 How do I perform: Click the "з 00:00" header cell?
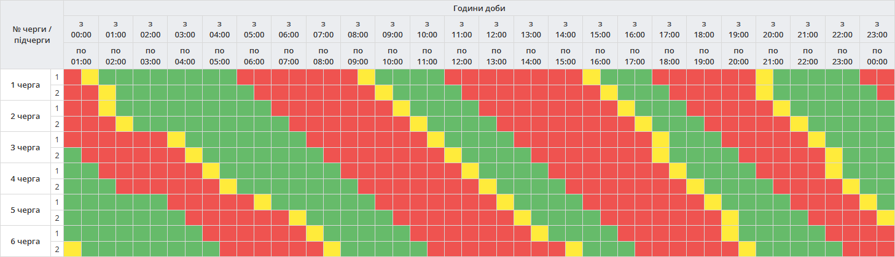click(81, 29)
